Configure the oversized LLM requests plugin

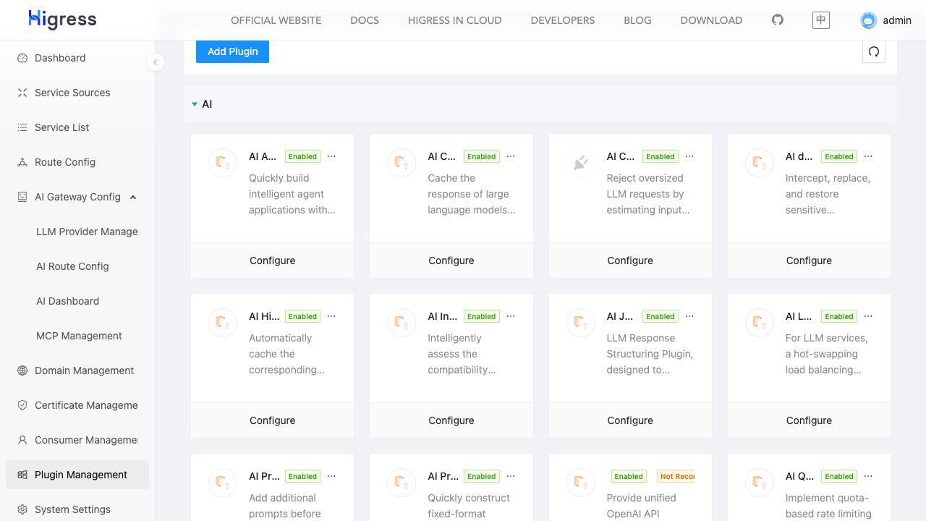pyautogui.click(x=630, y=260)
